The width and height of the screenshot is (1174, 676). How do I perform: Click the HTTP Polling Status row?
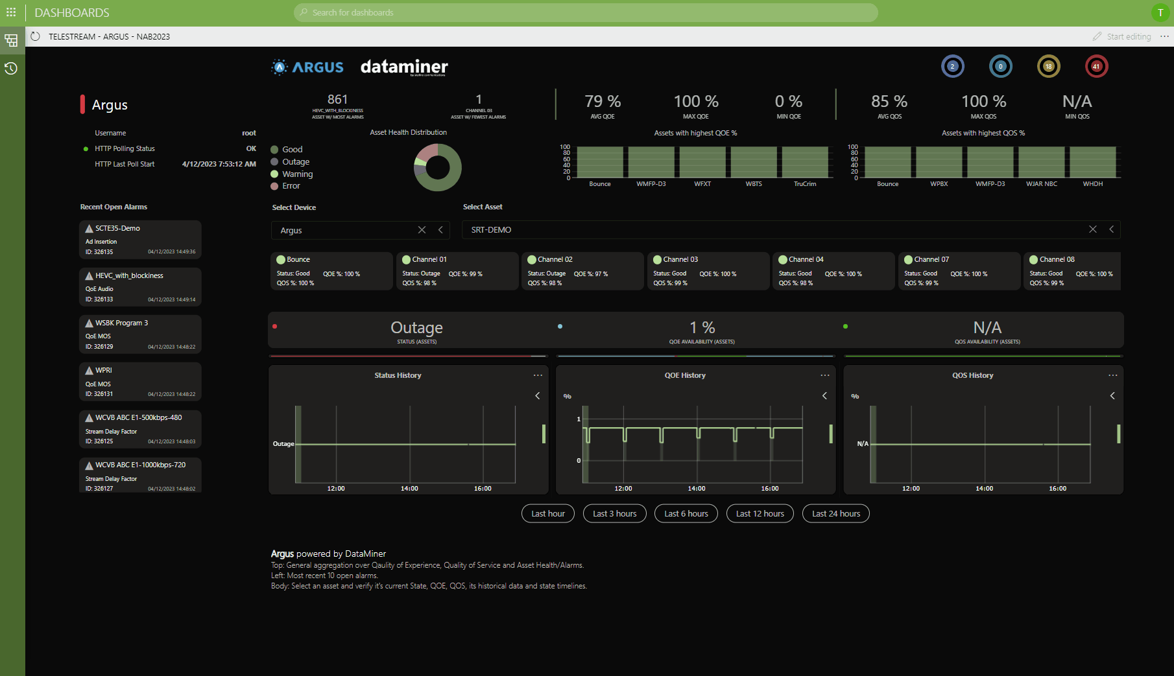click(169, 148)
